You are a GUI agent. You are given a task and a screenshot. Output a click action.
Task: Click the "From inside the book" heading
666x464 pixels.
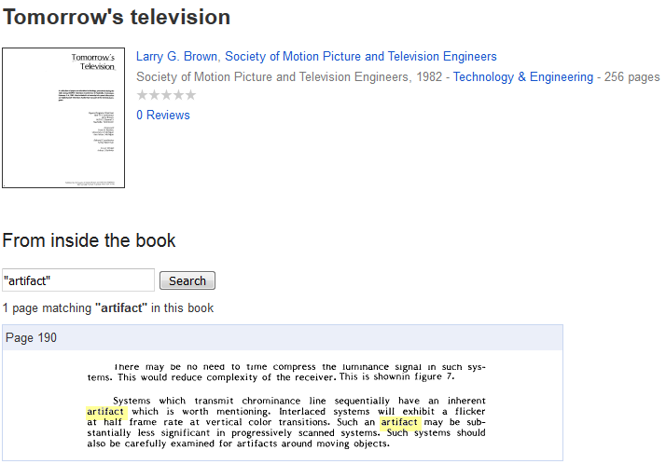click(89, 240)
